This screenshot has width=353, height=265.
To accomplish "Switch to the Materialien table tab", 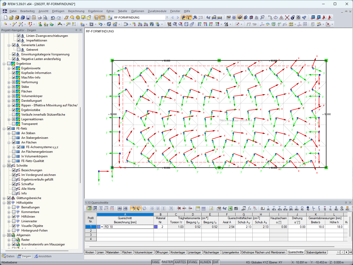I will 113,252.
